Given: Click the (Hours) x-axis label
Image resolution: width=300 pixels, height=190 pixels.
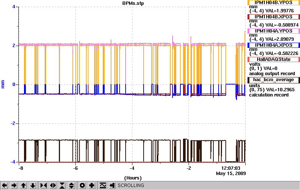Looking at the screenshot, I should 133,178.
